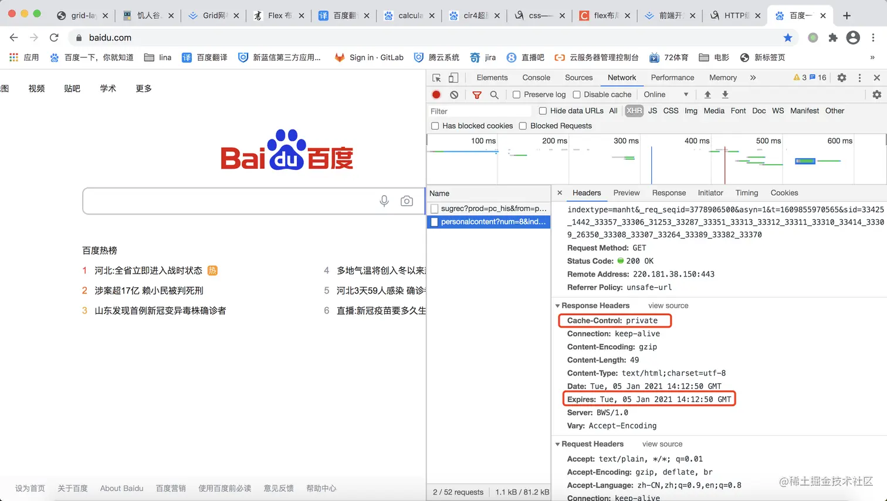Switch to the Preview tab
Screen dimensions: 887x501
(627, 193)
